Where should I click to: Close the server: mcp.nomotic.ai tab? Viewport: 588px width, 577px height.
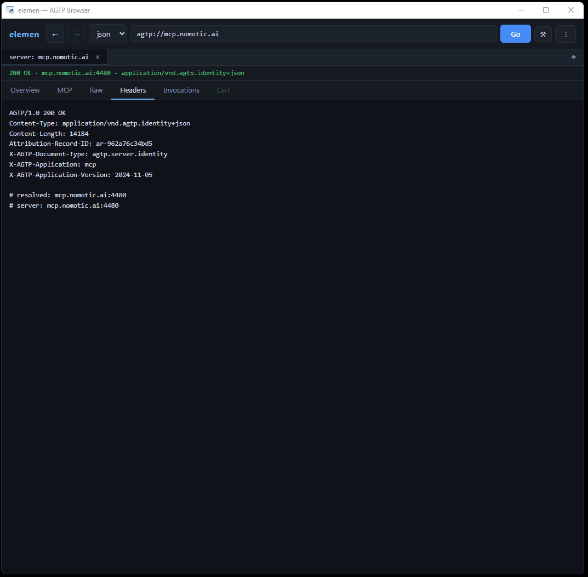click(98, 57)
